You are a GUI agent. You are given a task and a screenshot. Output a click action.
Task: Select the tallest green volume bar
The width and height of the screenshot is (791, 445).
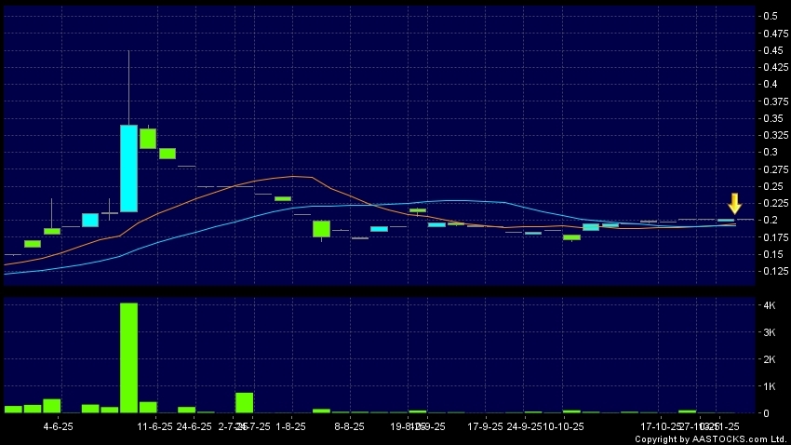(x=128, y=357)
